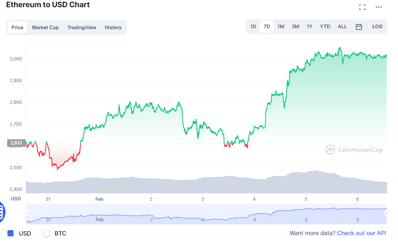
Task: Select the Price tab
Action: tap(17, 28)
